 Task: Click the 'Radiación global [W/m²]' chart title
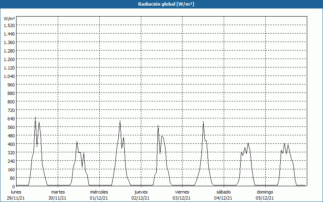coord(166,4)
